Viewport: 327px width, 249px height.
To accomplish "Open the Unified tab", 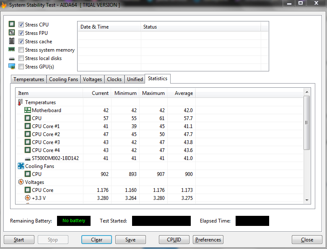I will tap(135, 79).
